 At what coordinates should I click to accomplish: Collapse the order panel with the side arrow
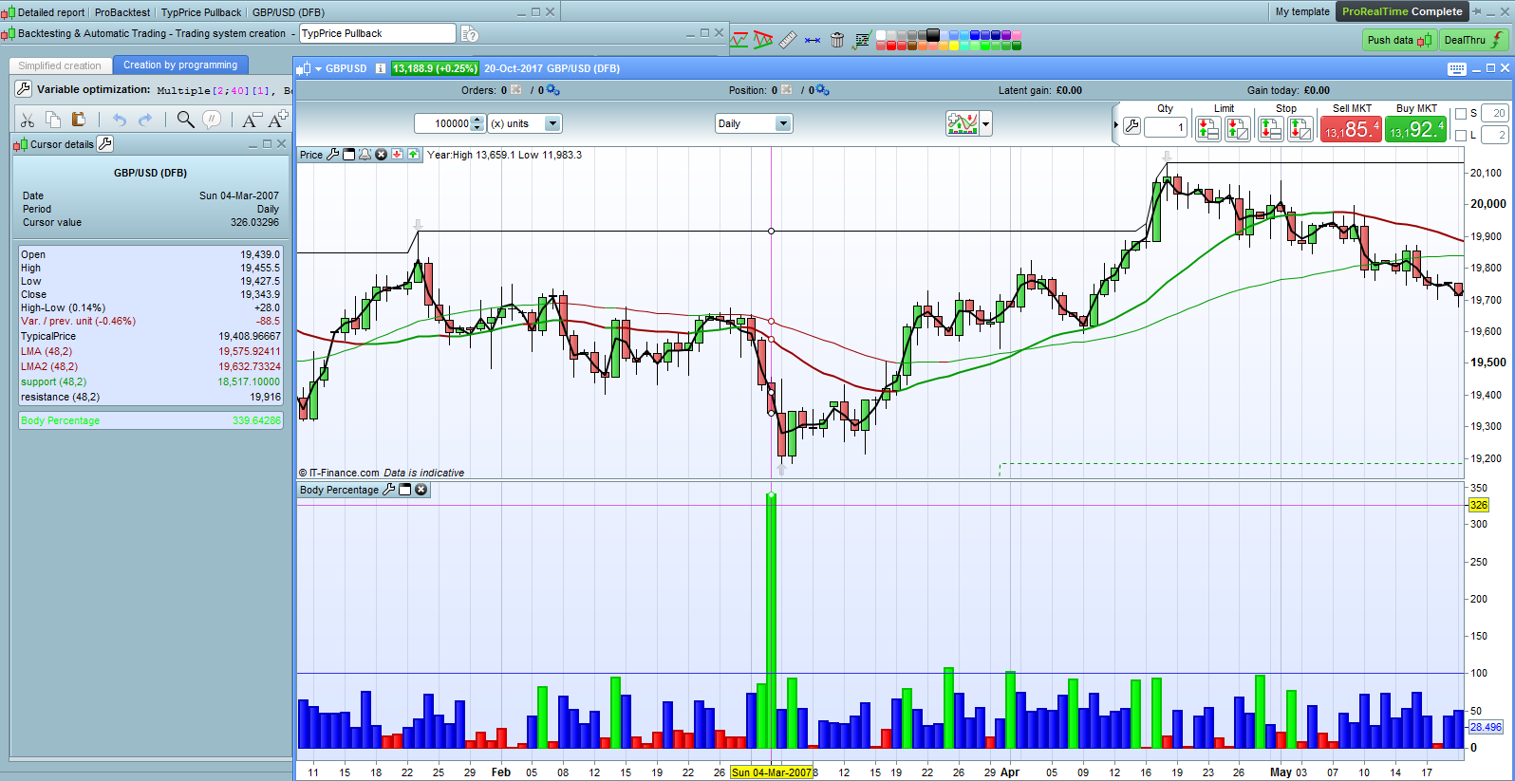1115,124
